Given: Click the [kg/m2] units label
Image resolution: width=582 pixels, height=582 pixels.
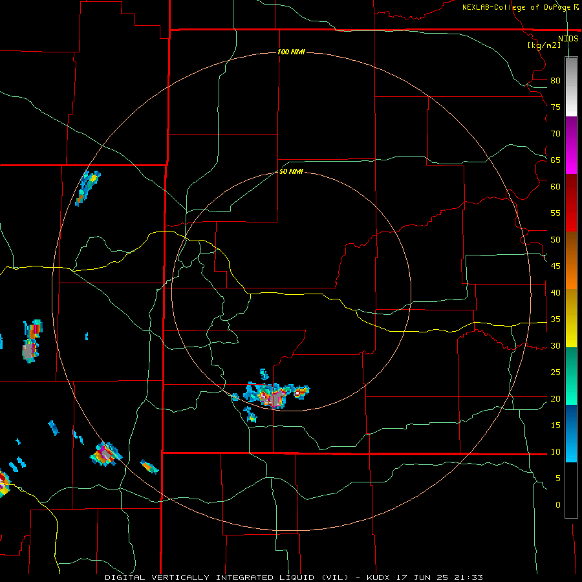Looking at the screenshot, I should click(x=544, y=45).
